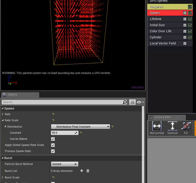Reset Burst Scale to default arrow
Viewport: 196px width, 183px height.
pos(53,178)
